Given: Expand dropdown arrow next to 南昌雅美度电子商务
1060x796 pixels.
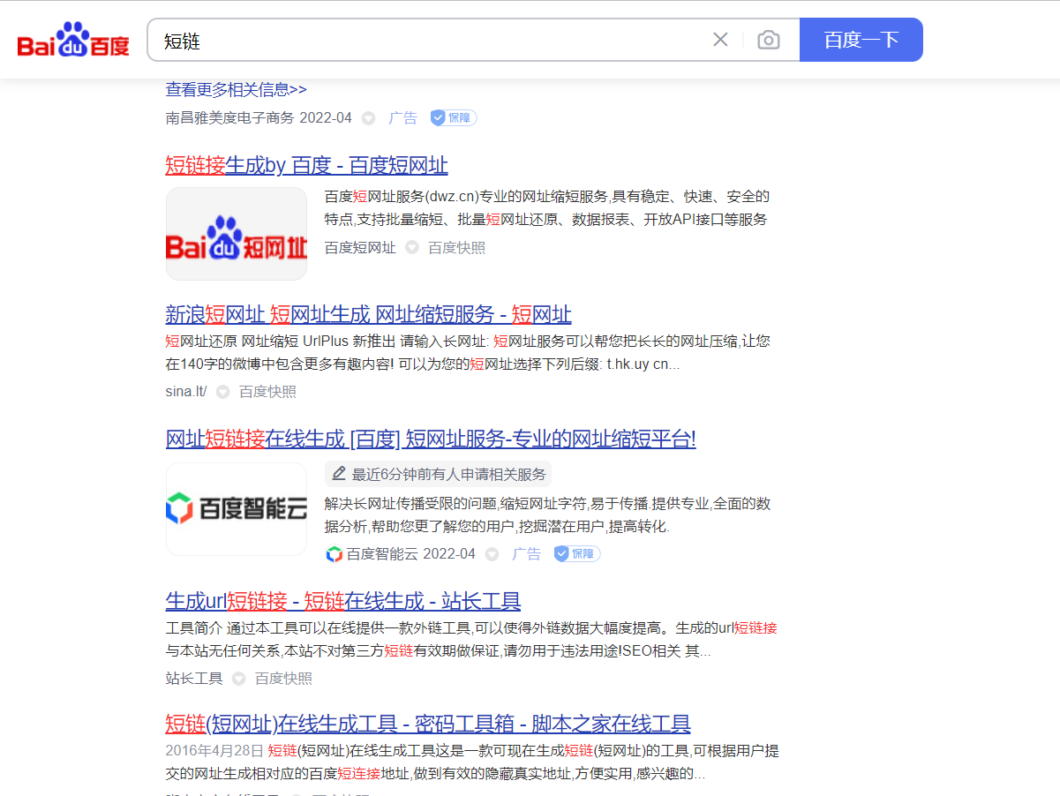Looking at the screenshot, I should 369,118.
